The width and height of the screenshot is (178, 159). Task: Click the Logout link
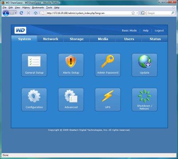click(159, 31)
